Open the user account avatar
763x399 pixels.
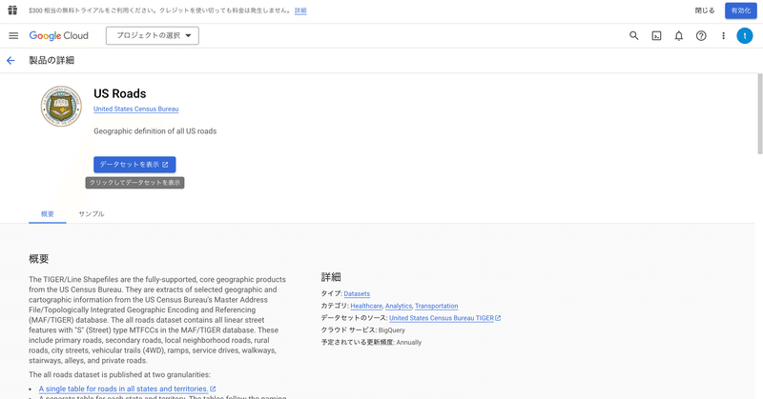coord(745,35)
